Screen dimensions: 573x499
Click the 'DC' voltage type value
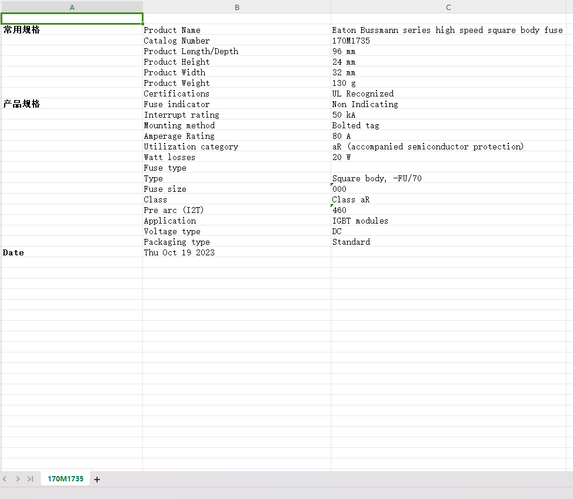[x=448, y=231]
